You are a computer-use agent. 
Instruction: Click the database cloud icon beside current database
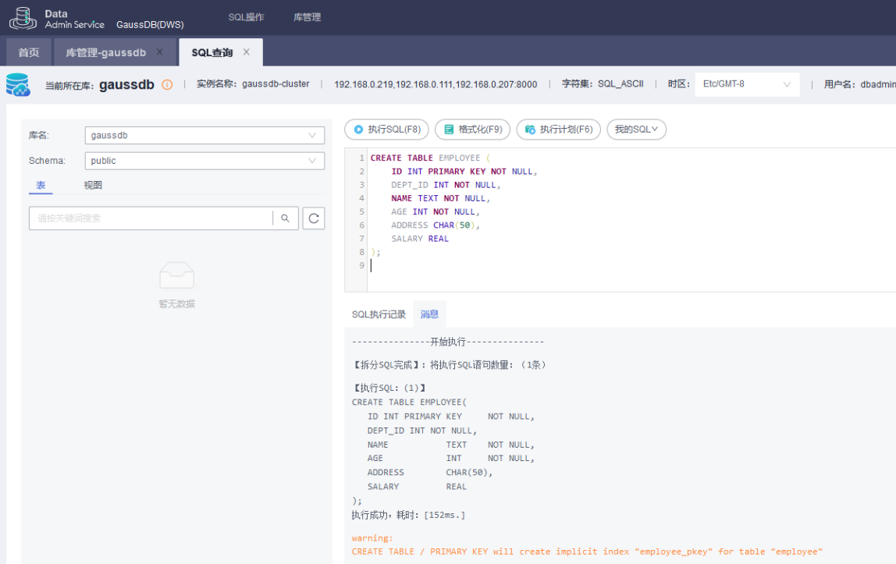(x=18, y=84)
